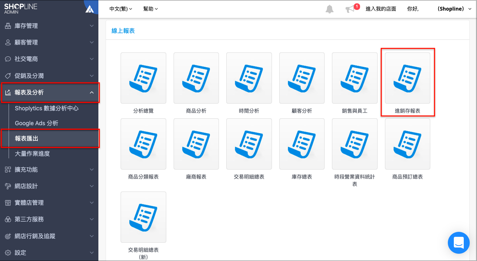Click the notification bell icon
This screenshot has height=261, width=477.
tap(329, 9)
